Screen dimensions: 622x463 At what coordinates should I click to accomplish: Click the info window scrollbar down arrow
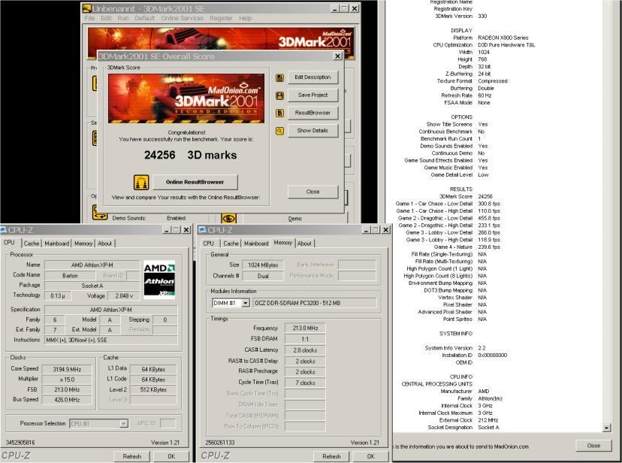coord(605,428)
